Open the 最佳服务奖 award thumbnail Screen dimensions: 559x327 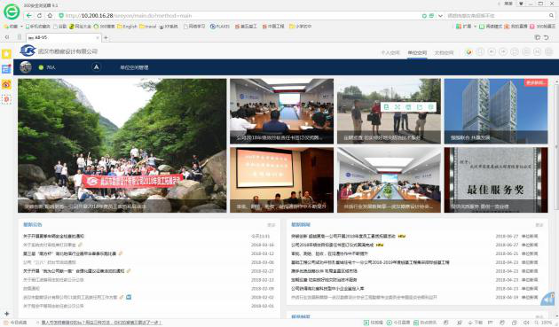[496, 180]
